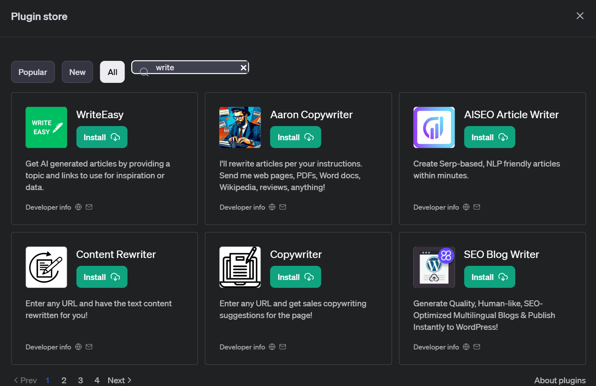Viewport: 596px width, 386px height.
Task: Click the AISEO Article Writer logo
Action: (434, 127)
